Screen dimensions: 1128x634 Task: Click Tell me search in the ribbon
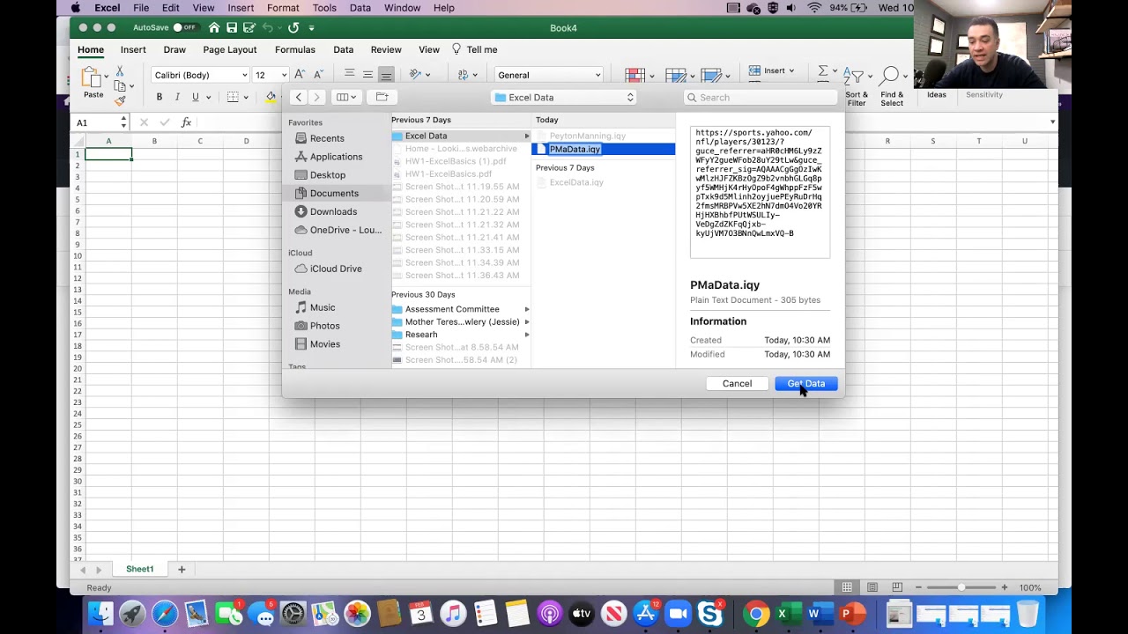click(475, 49)
